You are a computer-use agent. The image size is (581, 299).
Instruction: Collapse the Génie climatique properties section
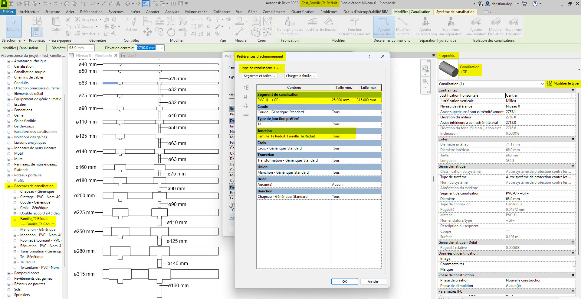(573, 166)
